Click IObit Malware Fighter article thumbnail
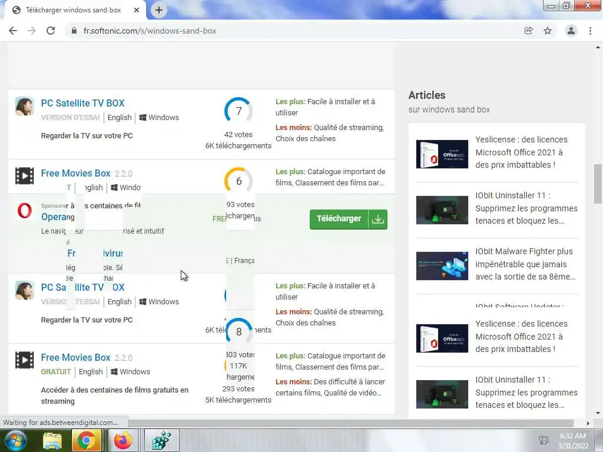The width and height of the screenshot is (603, 452). pos(442,266)
